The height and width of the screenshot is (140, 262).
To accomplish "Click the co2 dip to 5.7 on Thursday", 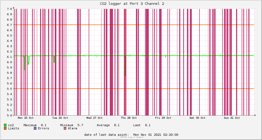I will tap(125, 66).
